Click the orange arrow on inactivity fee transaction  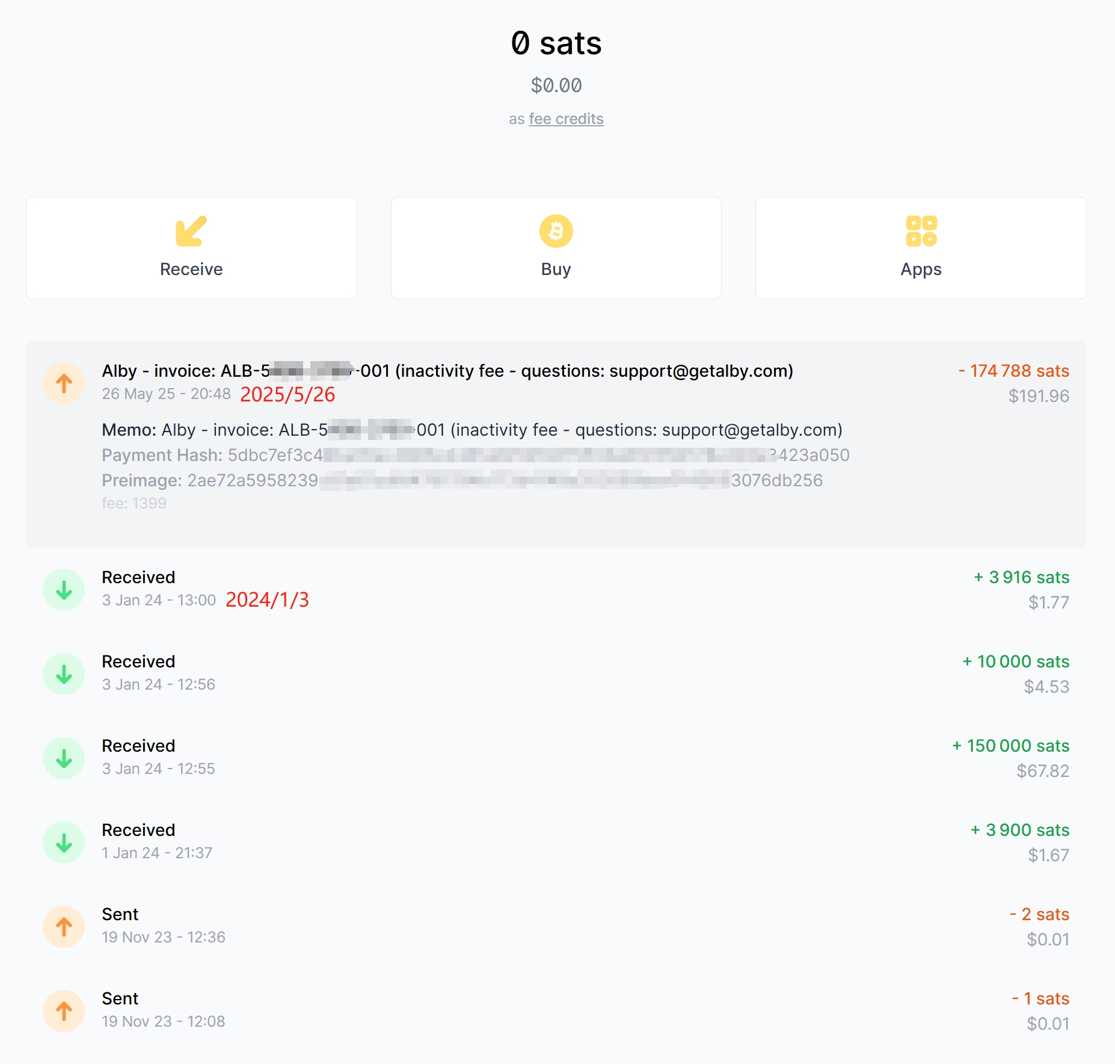[64, 383]
